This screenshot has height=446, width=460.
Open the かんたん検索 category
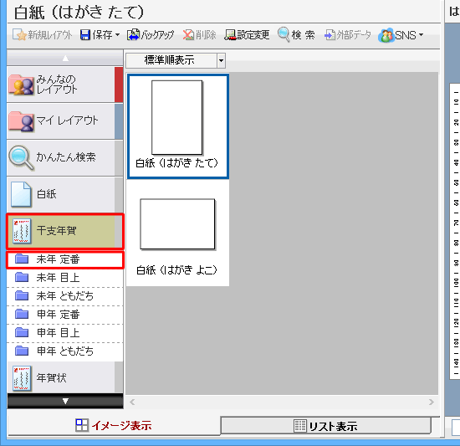click(65, 158)
